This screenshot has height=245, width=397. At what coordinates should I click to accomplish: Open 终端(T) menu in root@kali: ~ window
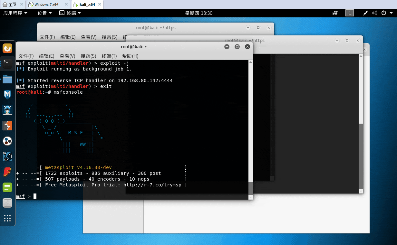(109, 56)
